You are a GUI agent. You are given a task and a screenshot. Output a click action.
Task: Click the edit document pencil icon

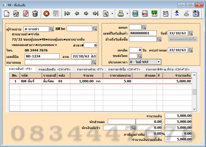16,13
